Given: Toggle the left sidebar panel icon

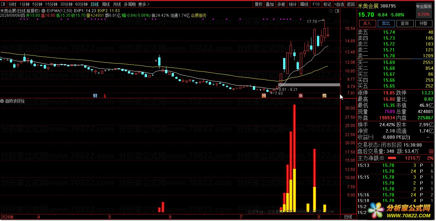Looking at the screenshot, I should click(x=3, y=4).
